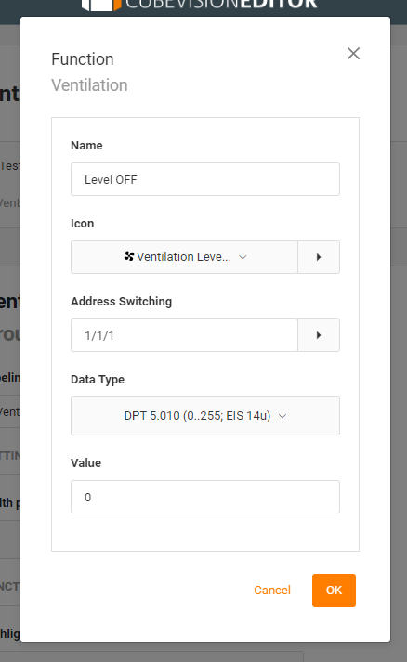The width and height of the screenshot is (407, 662).
Task: Click the Ventilation subtitle in dialog
Action: tap(89, 85)
